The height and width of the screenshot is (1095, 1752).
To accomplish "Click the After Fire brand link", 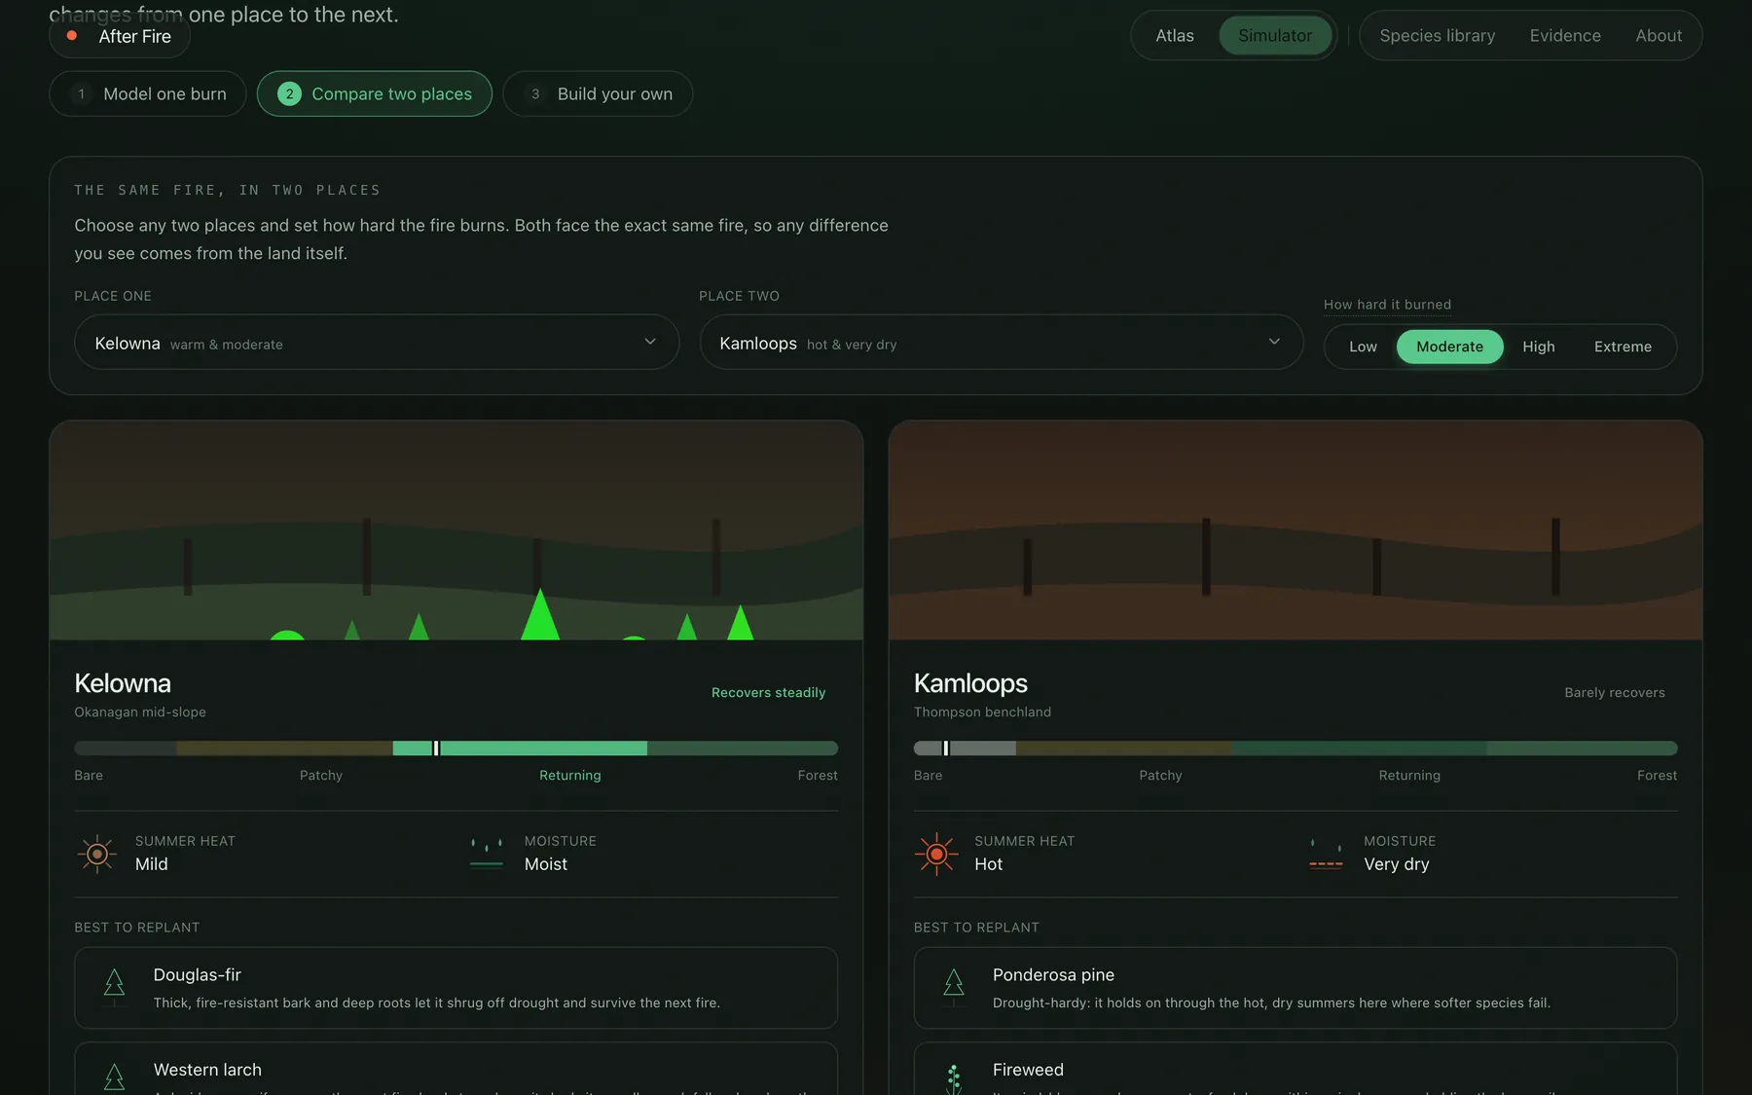I will pos(120,36).
